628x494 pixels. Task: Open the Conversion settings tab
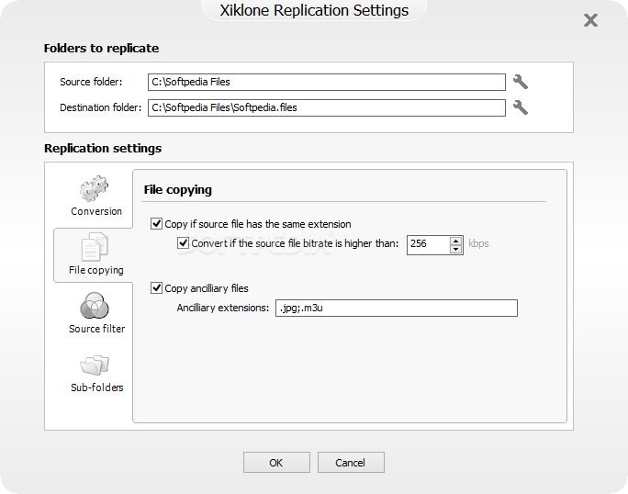(x=95, y=196)
